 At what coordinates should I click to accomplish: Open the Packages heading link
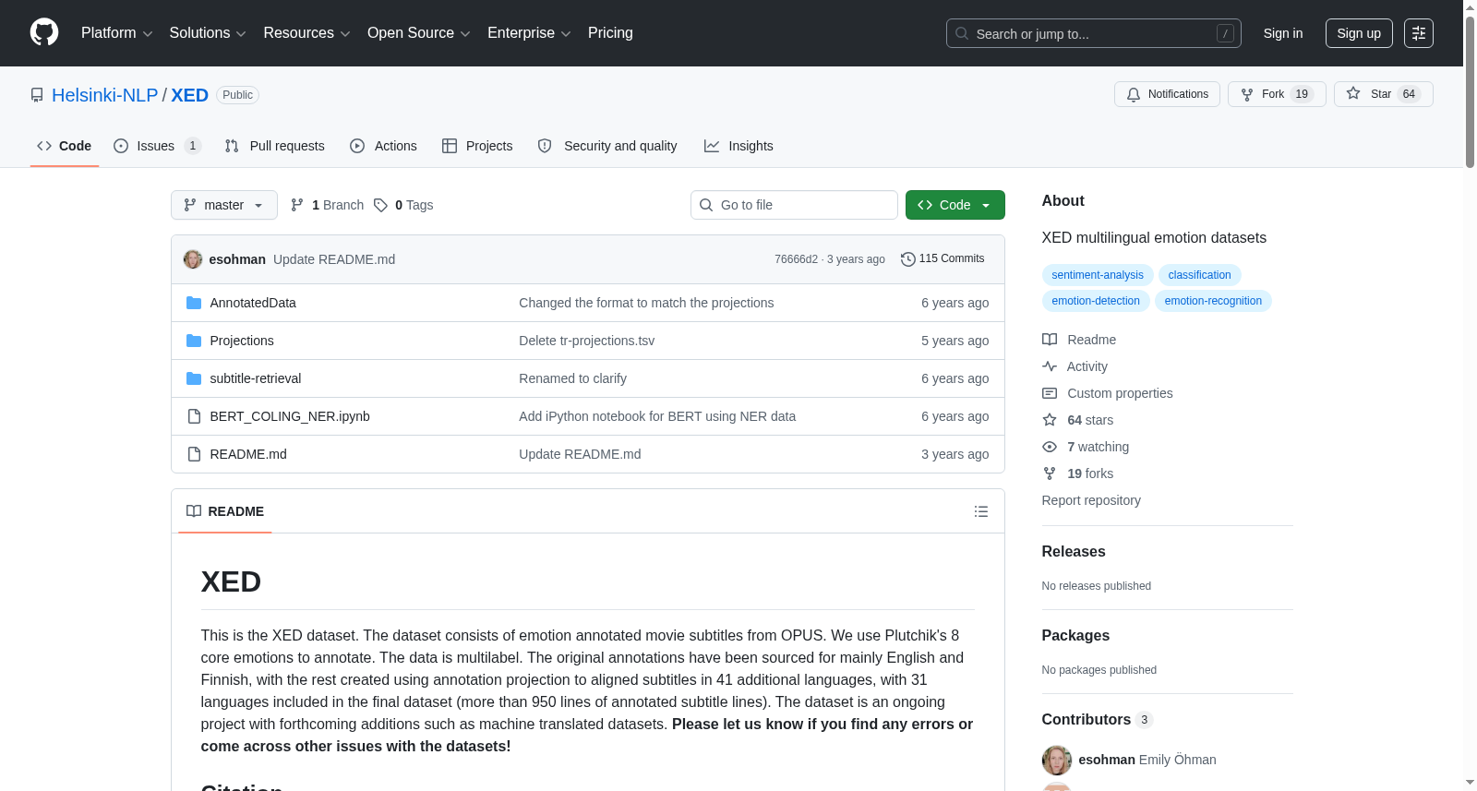[1075, 635]
